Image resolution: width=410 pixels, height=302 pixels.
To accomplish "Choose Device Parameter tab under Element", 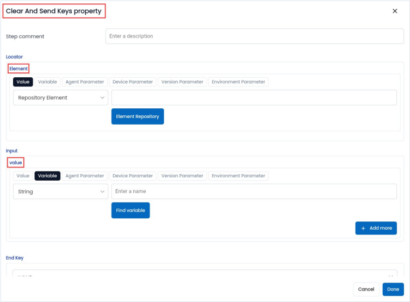I will click(x=133, y=82).
